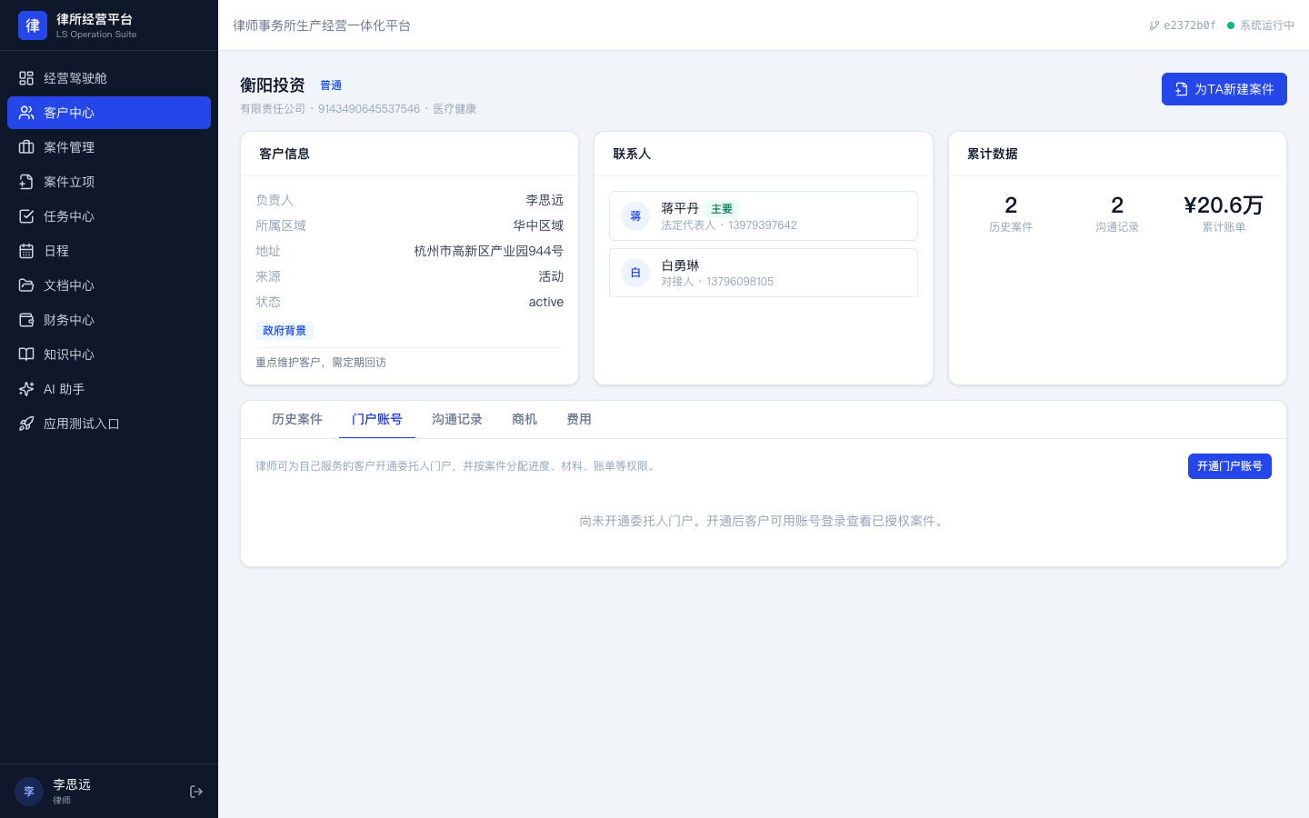Open the 费用 tab
Screen dimensions: 1309x818
point(579,419)
